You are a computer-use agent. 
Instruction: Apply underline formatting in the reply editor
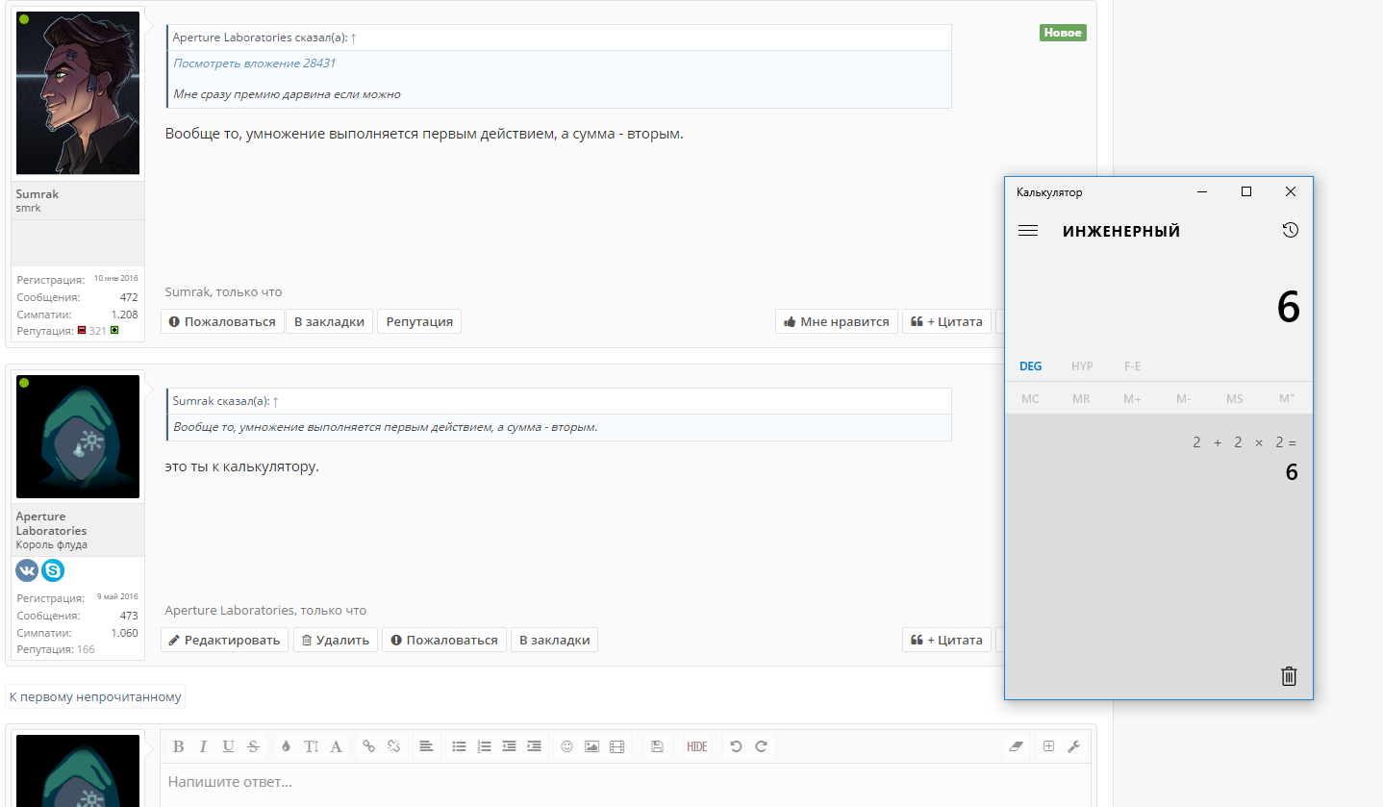point(228,746)
